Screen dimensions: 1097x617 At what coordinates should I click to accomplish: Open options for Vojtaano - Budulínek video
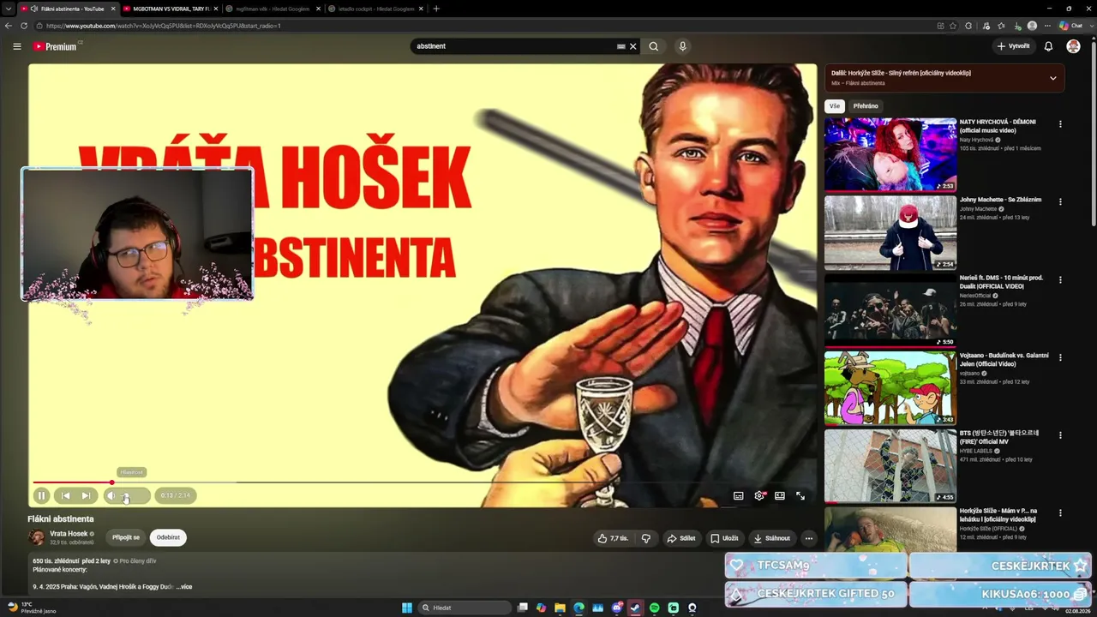click(1060, 357)
